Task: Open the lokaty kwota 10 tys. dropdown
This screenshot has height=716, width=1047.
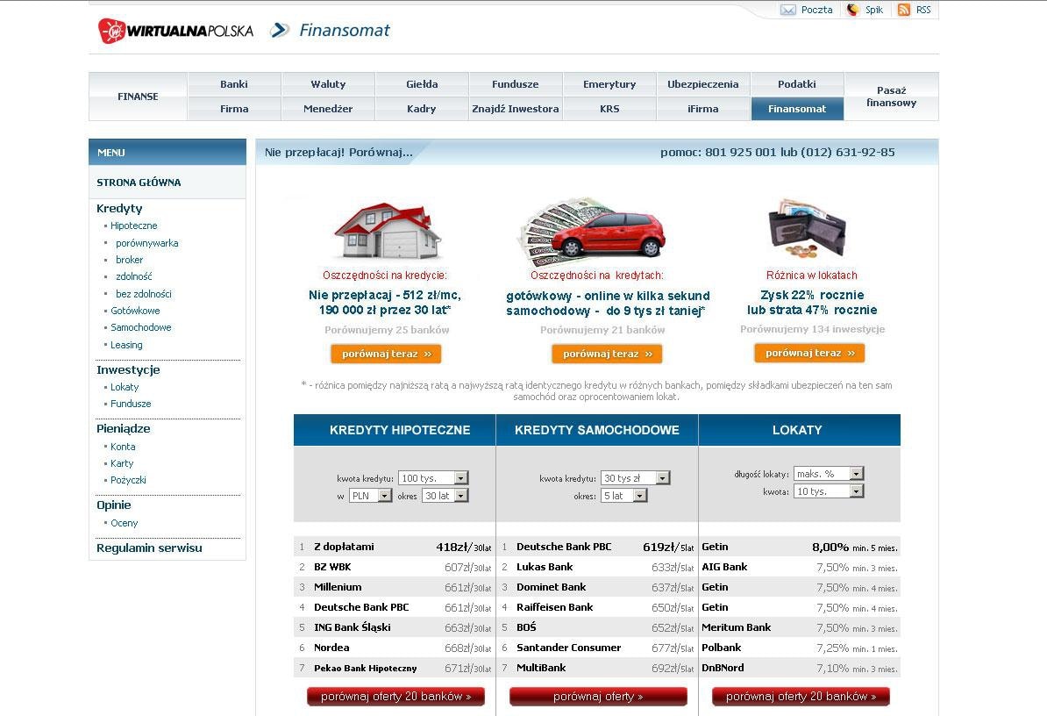Action: (829, 490)
